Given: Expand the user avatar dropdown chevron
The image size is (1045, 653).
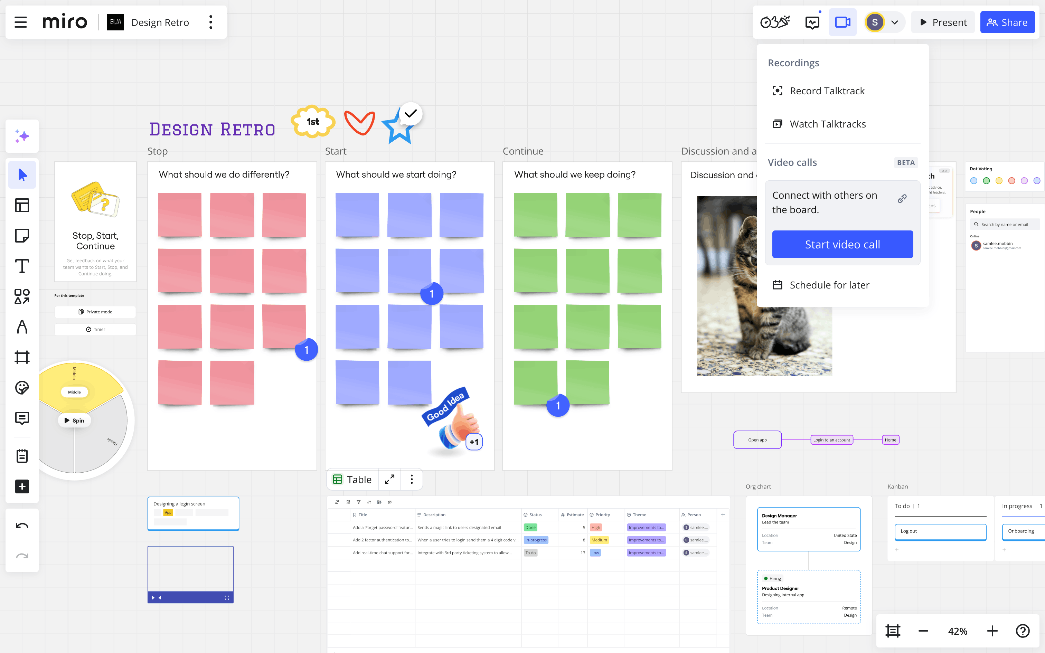Looking at the screenshot, I should [895, 22].
